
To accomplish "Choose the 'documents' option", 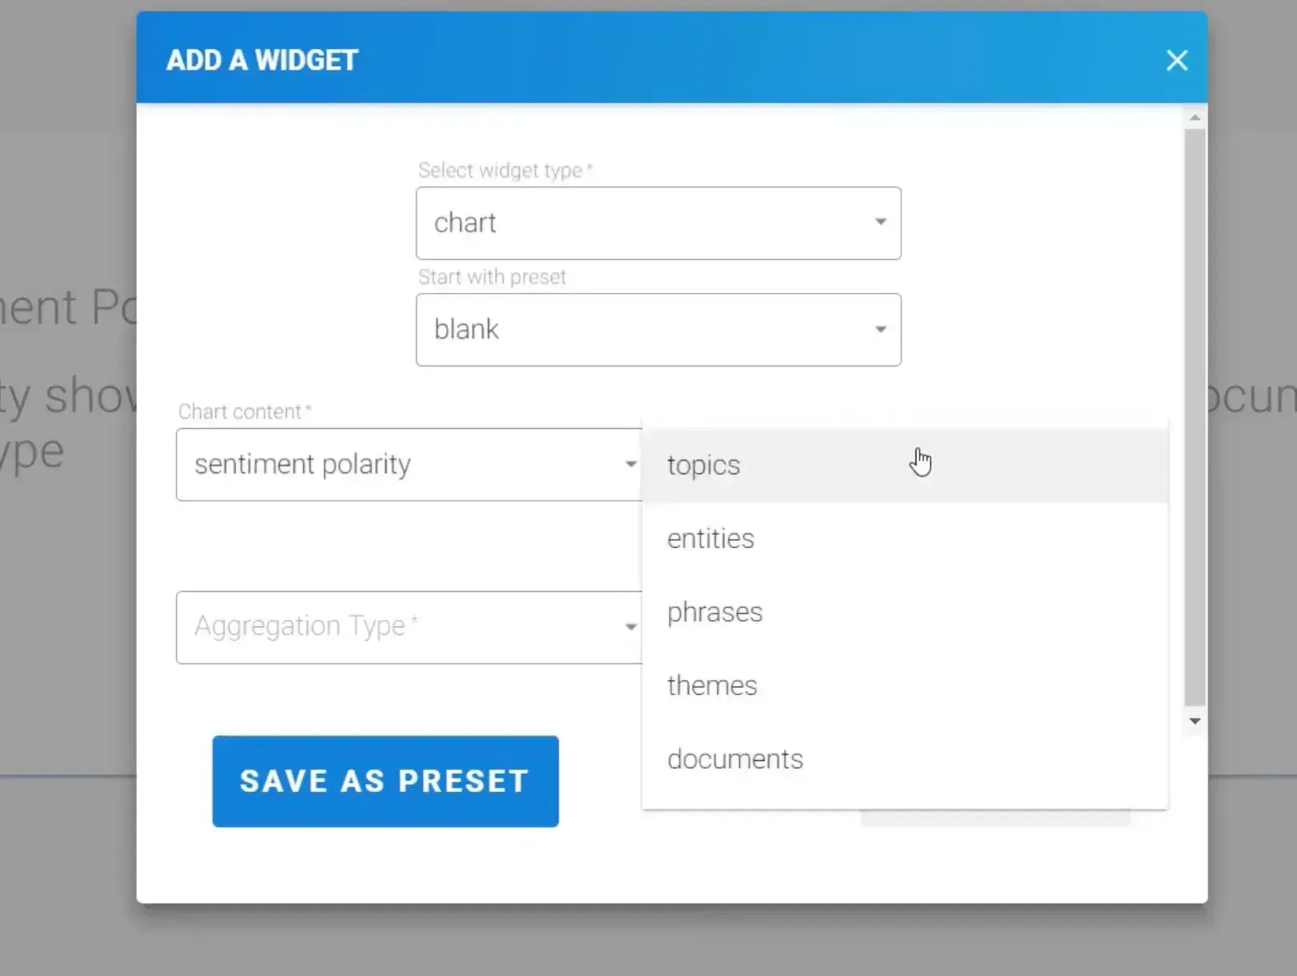I will tap(735, 759).
